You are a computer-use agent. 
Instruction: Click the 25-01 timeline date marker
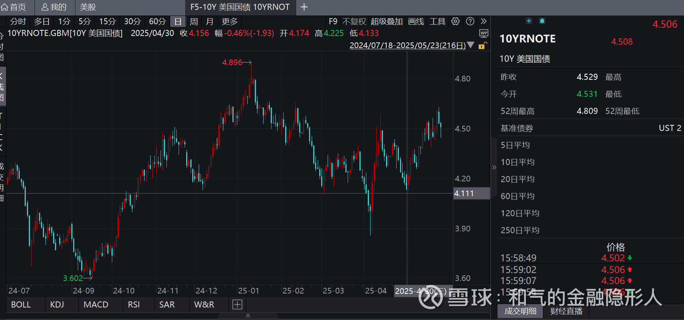(248, 291)
